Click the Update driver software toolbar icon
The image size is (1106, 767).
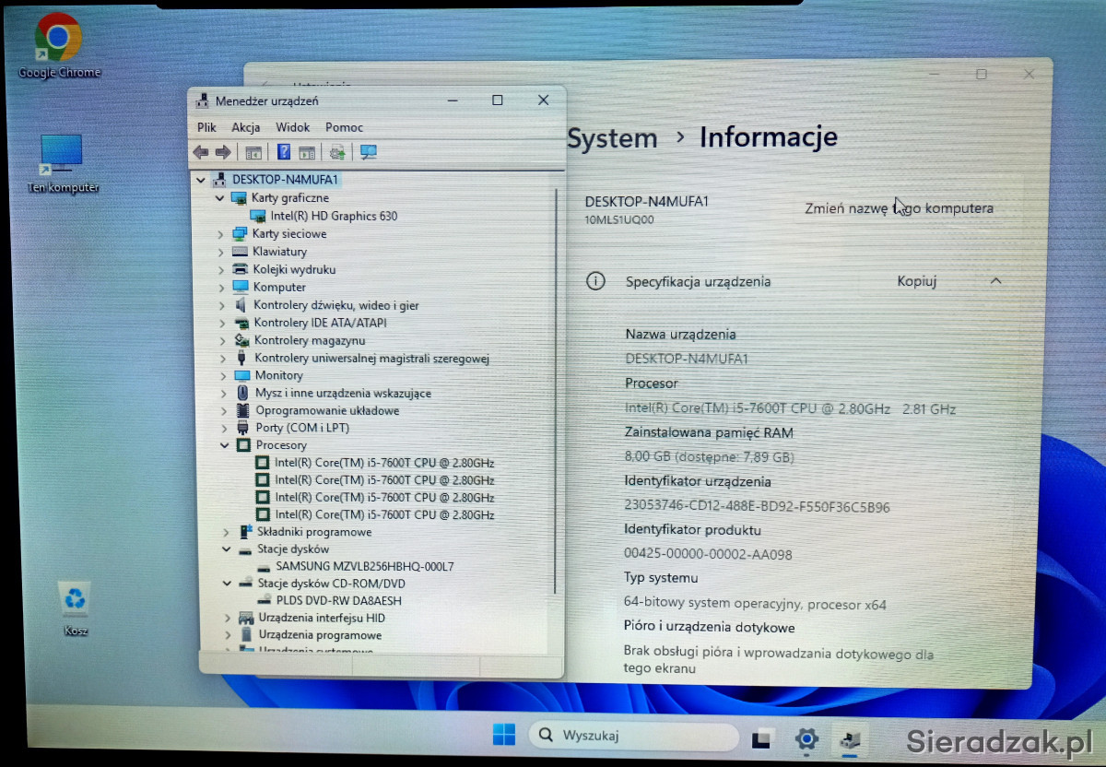tap(337, 152)
